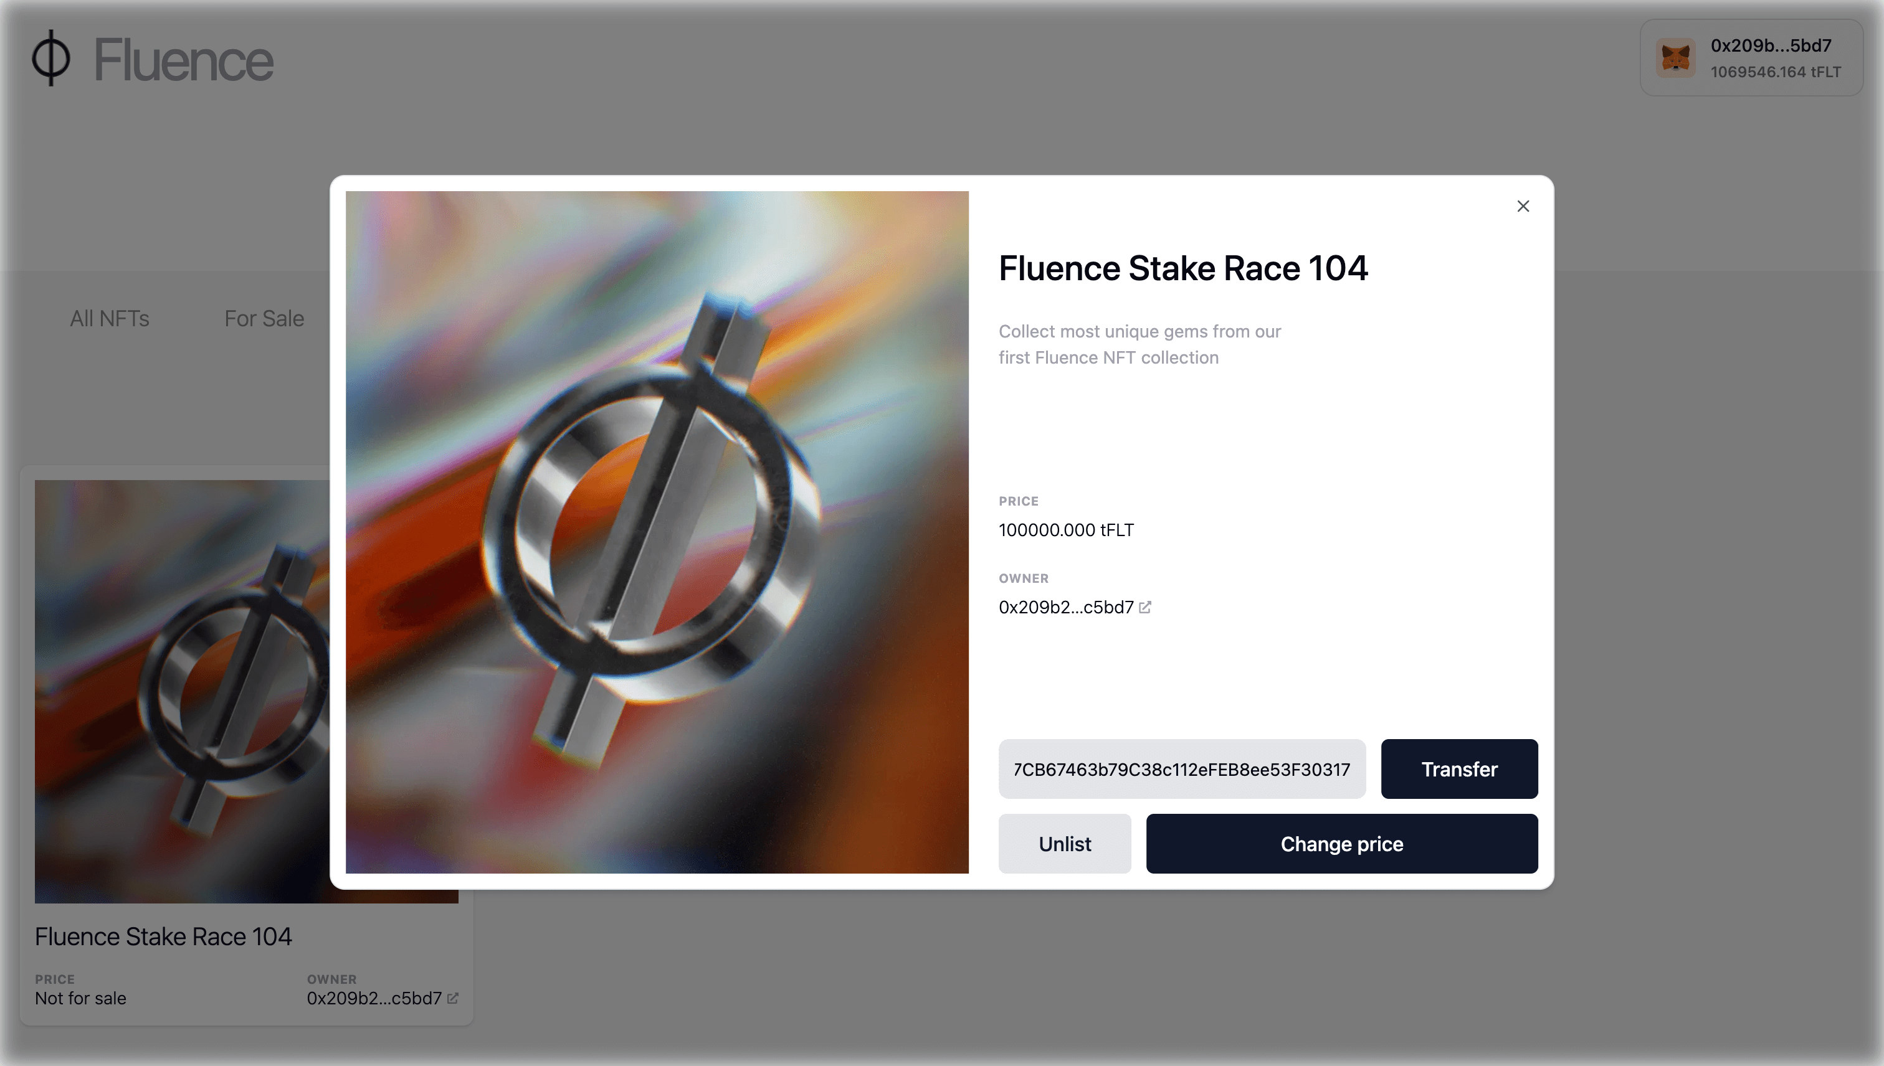Click owner address 0x209b2...c5bd7 in modal
The image size is (1884, 1066).
[x=1065, y=607]
